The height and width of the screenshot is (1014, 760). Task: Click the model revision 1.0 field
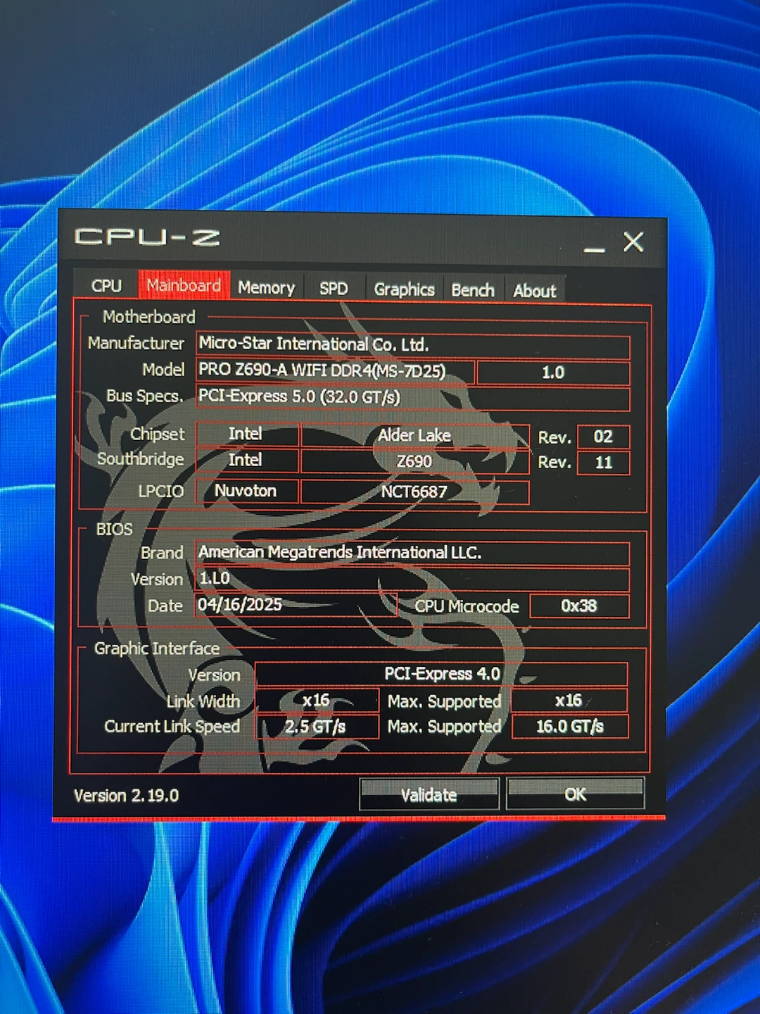pos(553,373)
